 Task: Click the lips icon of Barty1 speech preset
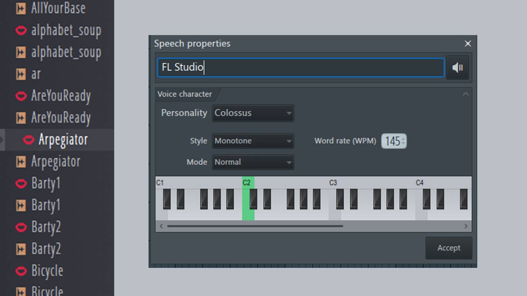click(x=21, y=183)
